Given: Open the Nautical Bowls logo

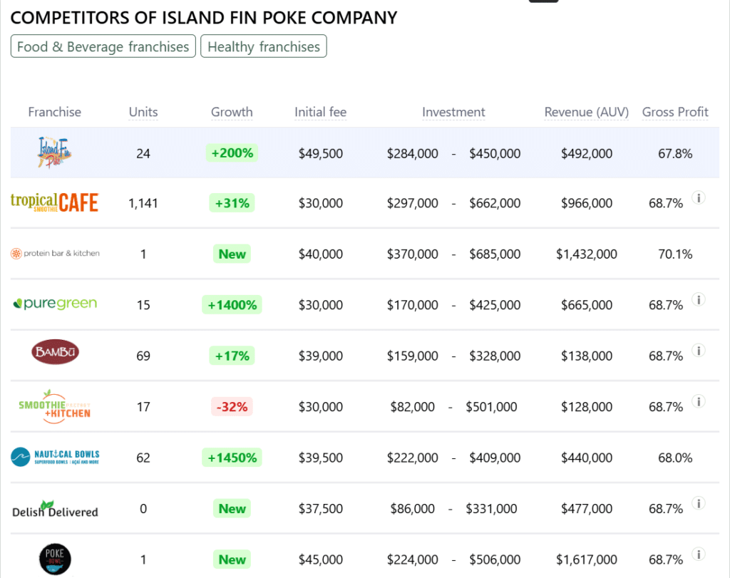Looking at the screenshot, I should 55,457.
